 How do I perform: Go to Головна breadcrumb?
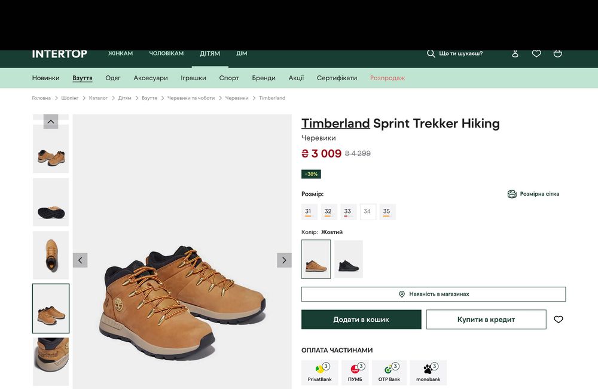click(41, 98)
